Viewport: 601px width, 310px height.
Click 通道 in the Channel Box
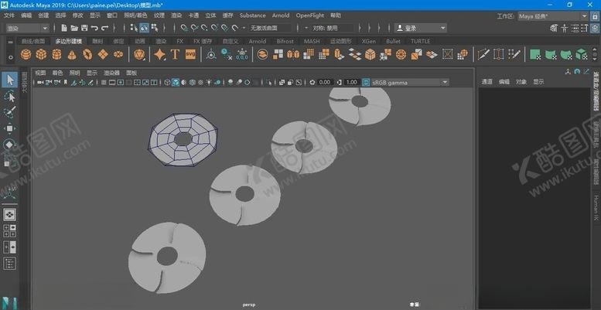(x=487, y=81)
